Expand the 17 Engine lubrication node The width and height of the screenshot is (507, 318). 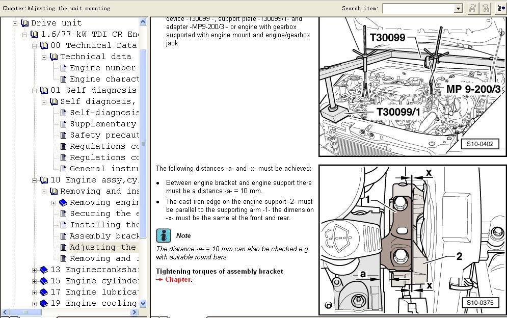coord(35,293)
